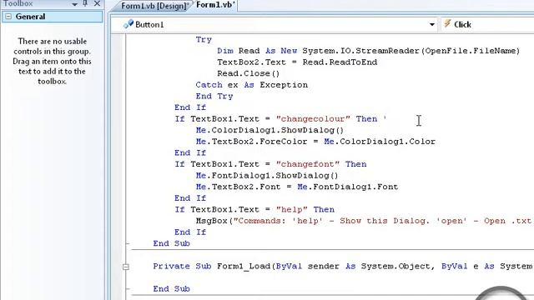The image size is (534, 300).
Task: Click the "help" string literal
Action: pos(291,209)
